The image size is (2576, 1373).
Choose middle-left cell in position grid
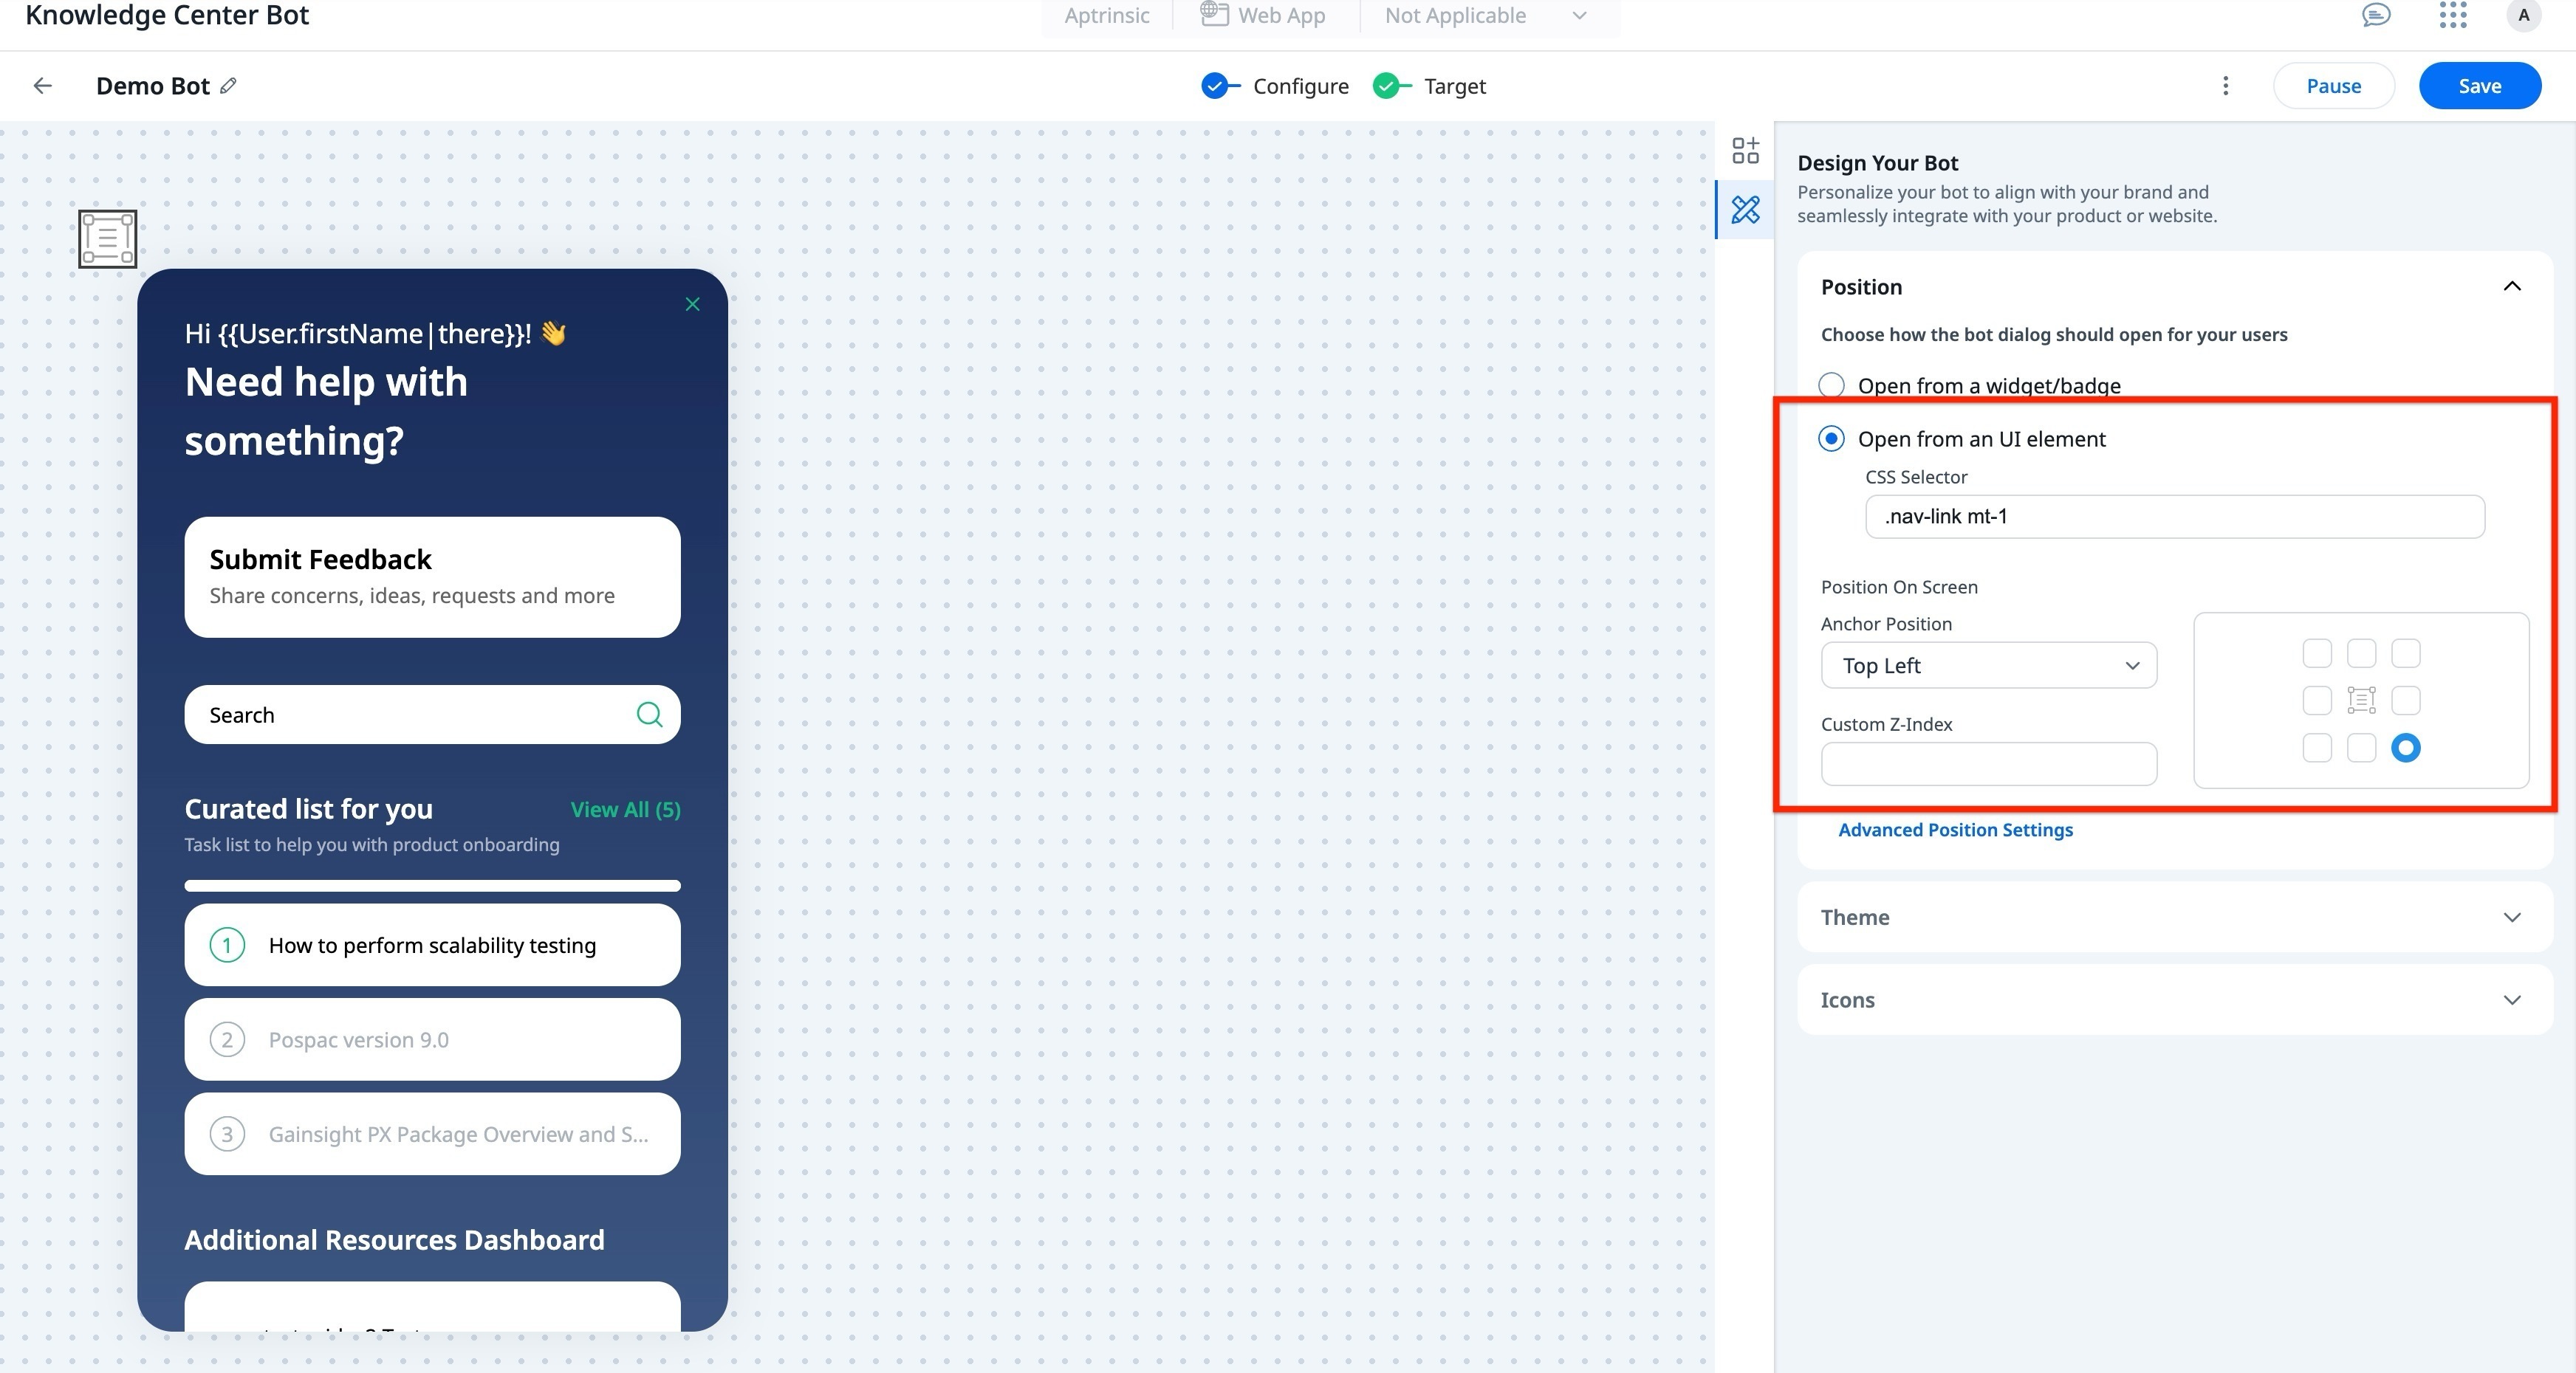[2317, 701]
